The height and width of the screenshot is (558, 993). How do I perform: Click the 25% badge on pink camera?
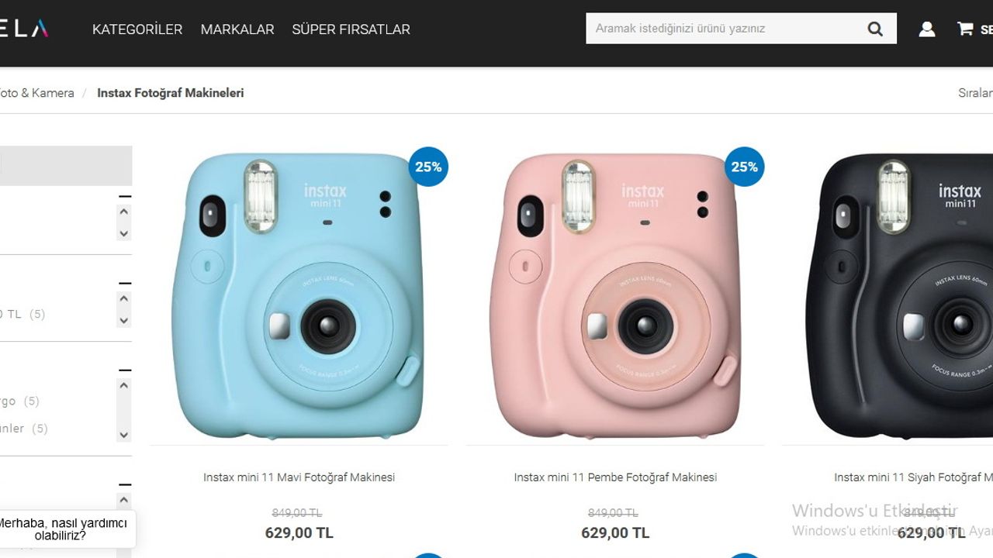click(x=744, y=167)
